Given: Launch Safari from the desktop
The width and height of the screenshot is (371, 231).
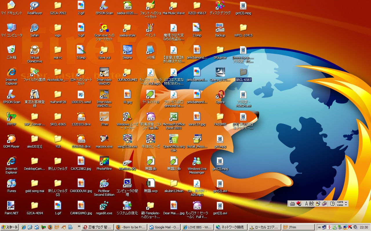Looking at the screenshot, I should click(34, 30).
